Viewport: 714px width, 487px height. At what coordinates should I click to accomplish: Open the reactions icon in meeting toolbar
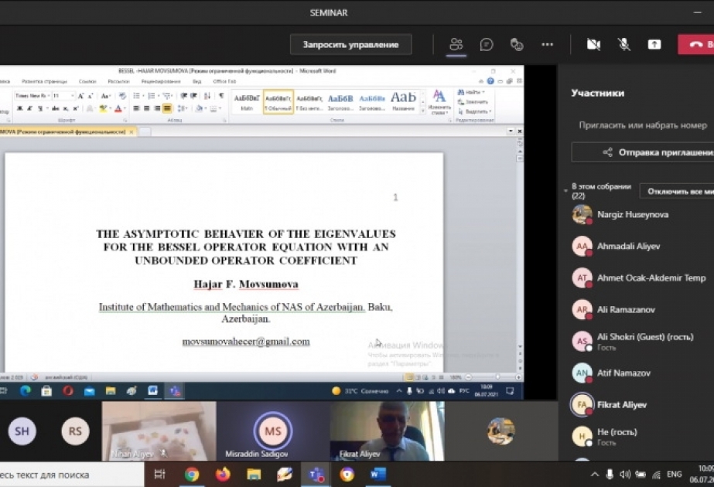coord(517,44)
